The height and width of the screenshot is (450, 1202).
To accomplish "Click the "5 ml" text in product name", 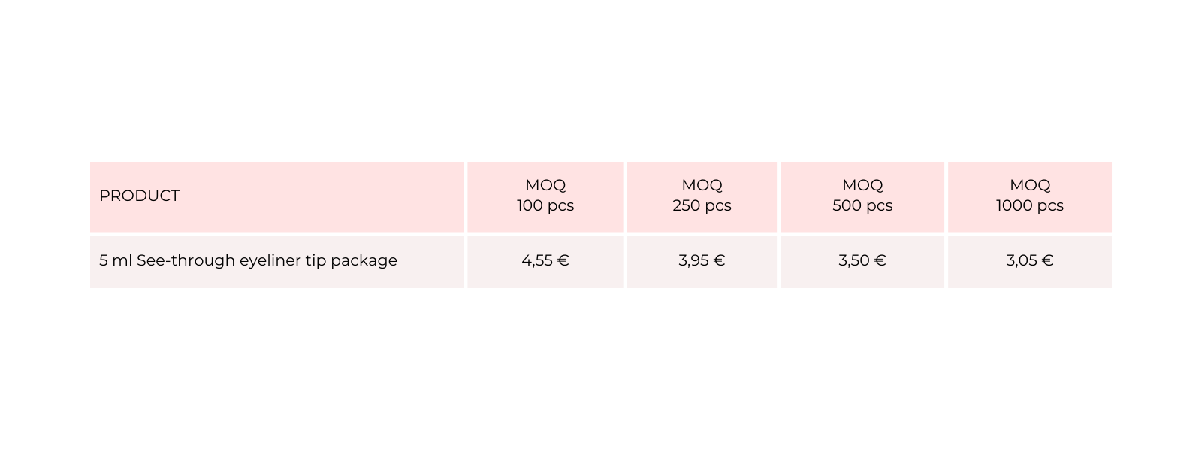I will click(x=115, y=260).
